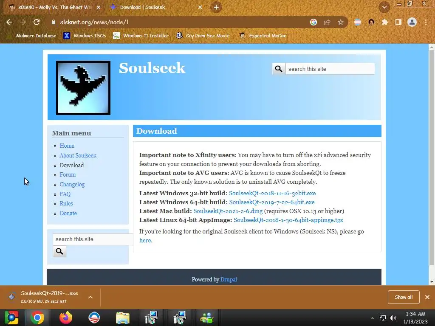The height and width of the screenshot is (326, 435).
Task: Open the tab search dropdown
Action: click(x=384, y=8)
